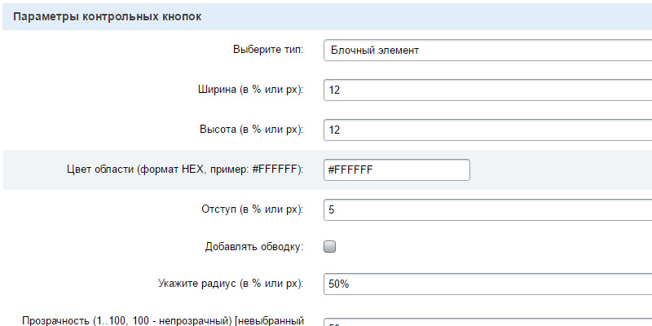Open the Выберите тип dropdown

487,50
